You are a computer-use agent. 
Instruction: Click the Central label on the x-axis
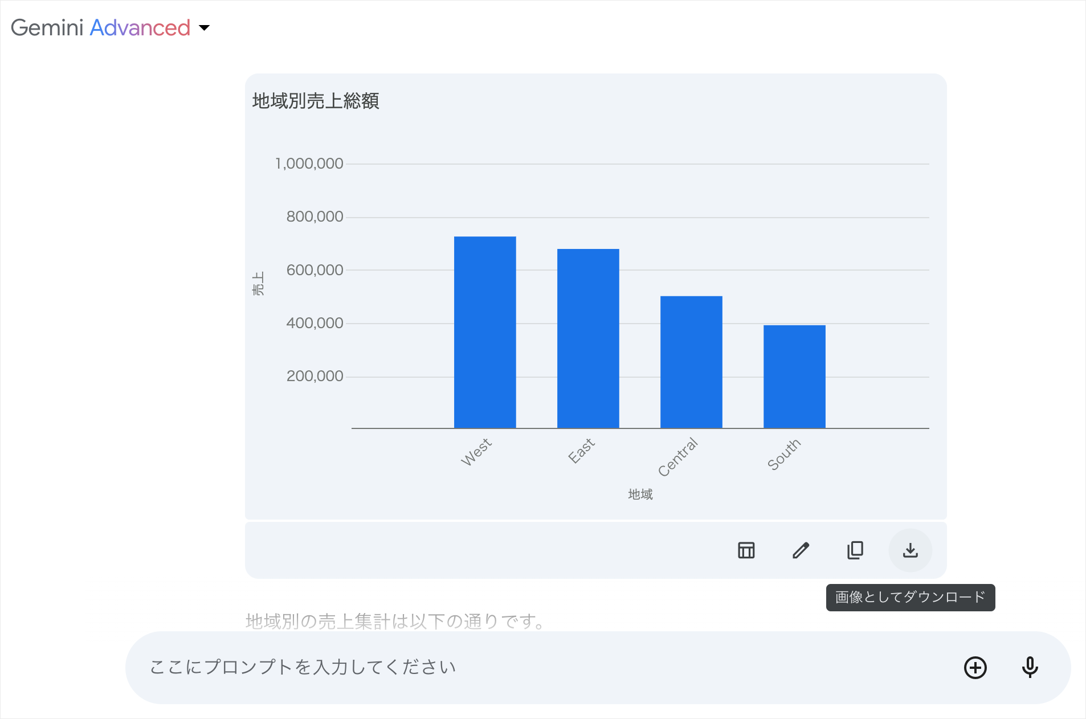[678, 457]
